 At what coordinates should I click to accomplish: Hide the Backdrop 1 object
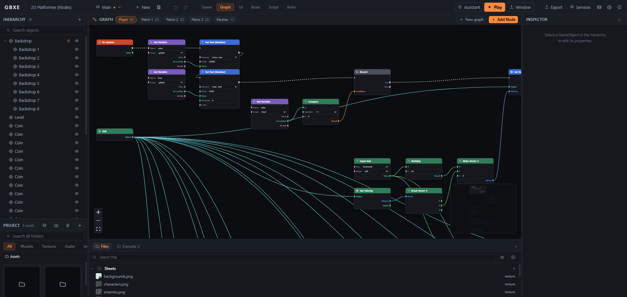point(77,49)
